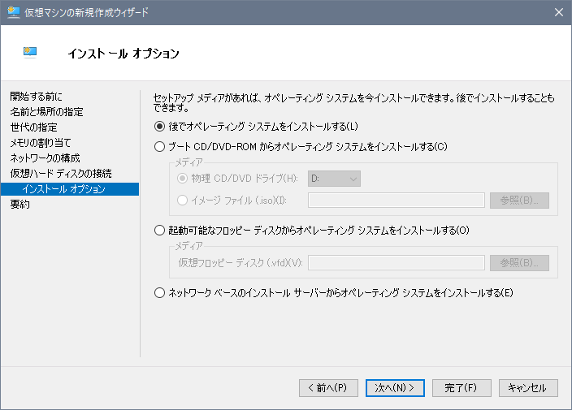This screenshot has height=410, width=572.
Task: Select ブート CD/DVD-ROM からインストール radio option
Action: pos(159,147)
